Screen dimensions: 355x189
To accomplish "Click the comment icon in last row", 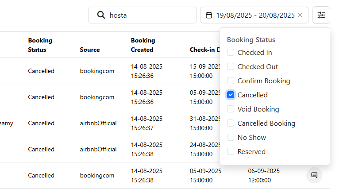I will click(x=314, y=175).
